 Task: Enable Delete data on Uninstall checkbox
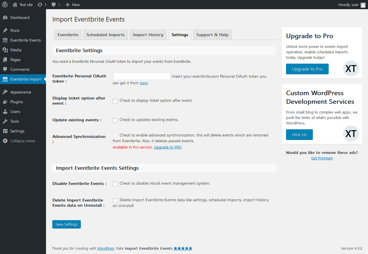(x=115, y=200)
